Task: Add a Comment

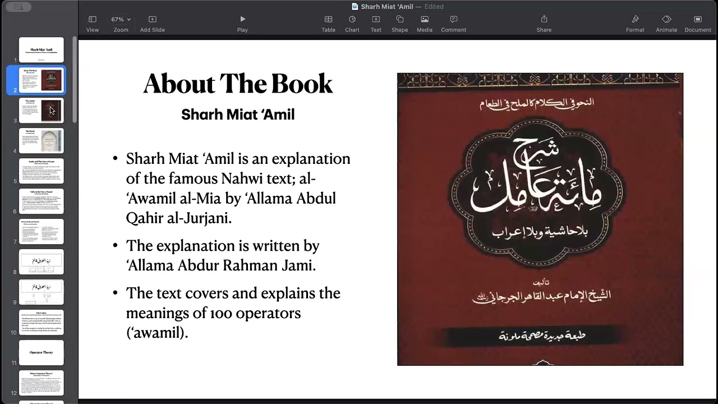Action: point(453,24)
